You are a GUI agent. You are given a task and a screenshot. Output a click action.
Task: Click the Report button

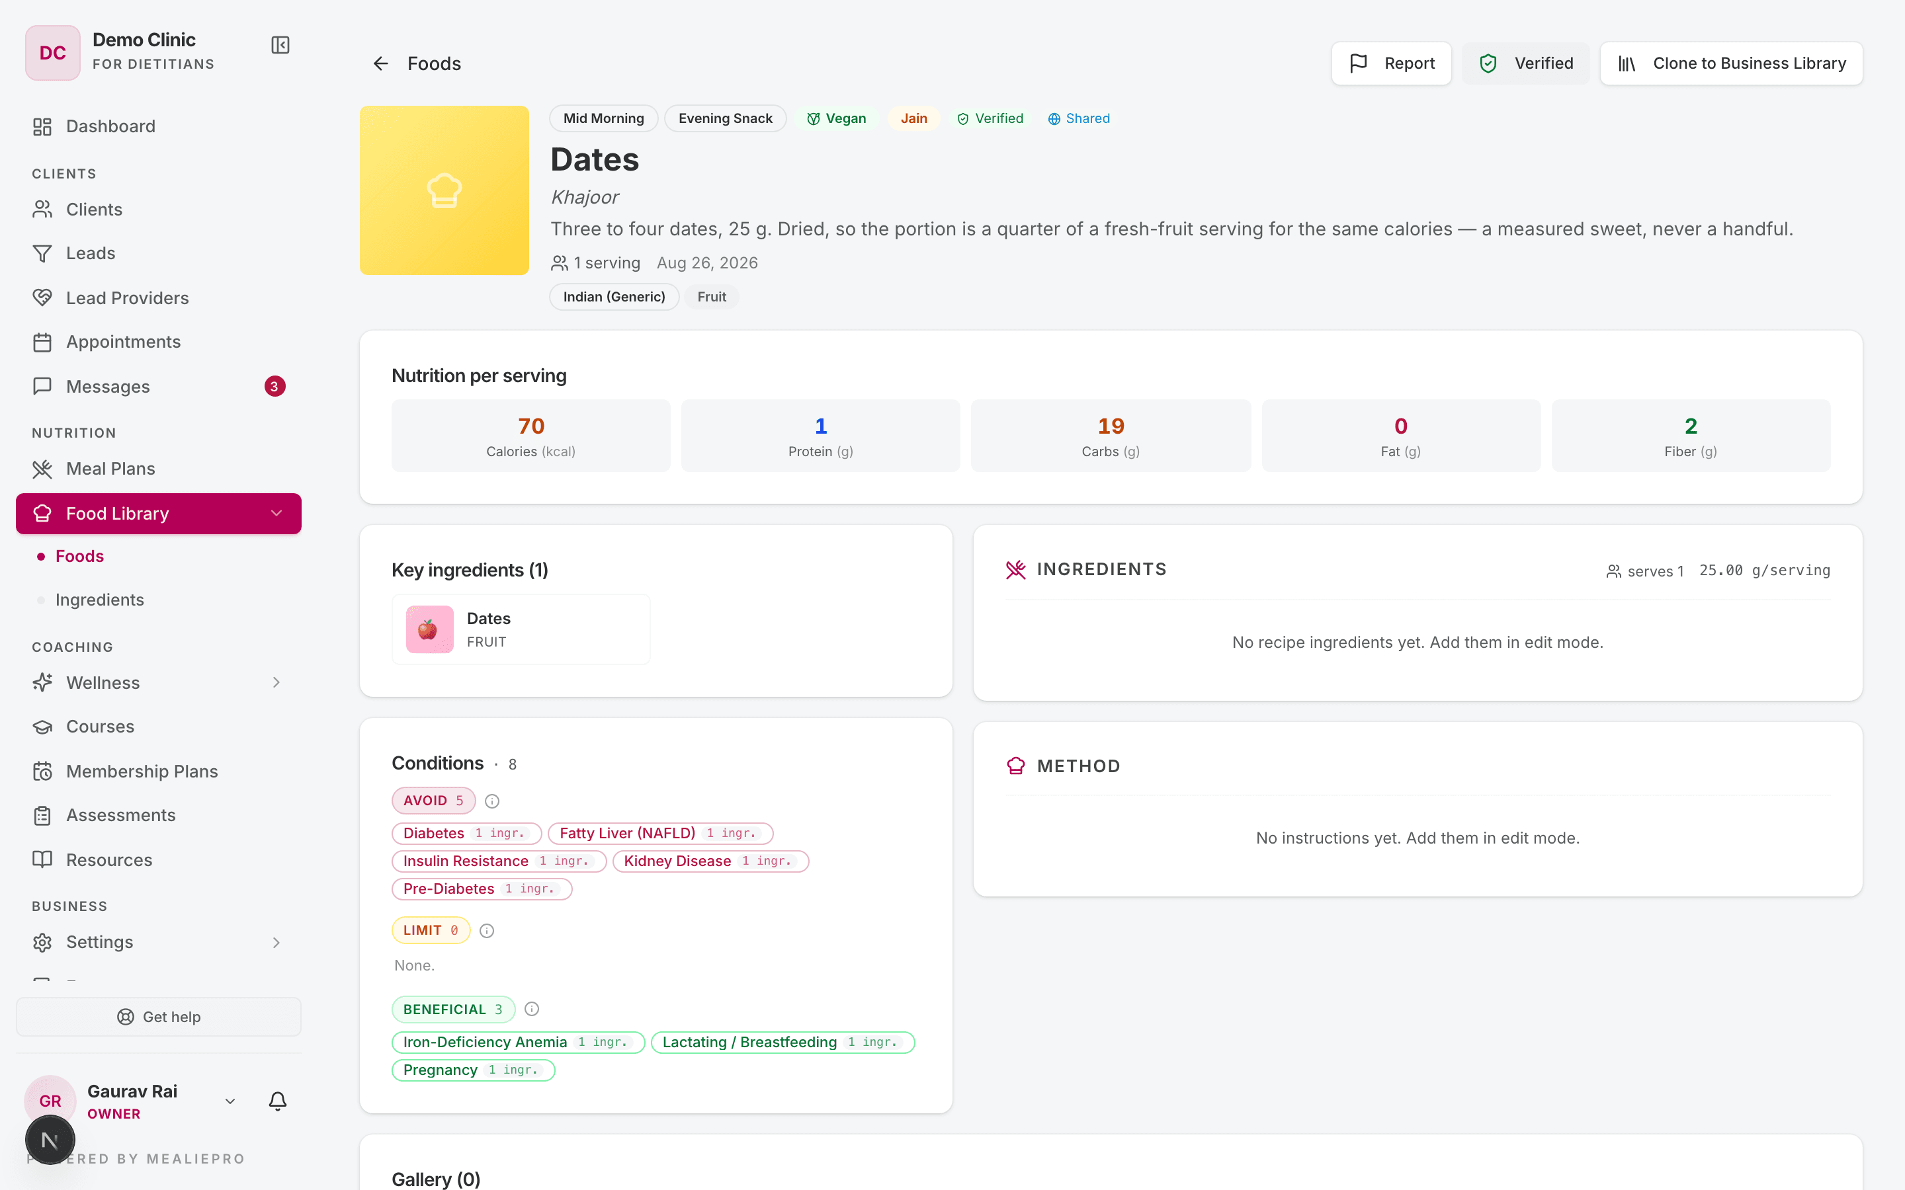[x=1391, y=63]
